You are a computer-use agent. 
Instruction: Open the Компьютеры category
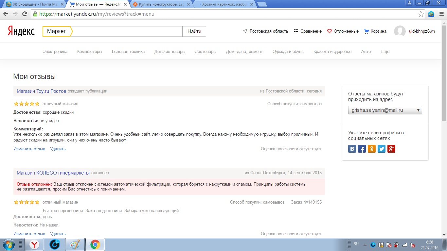tap(90, 51)
